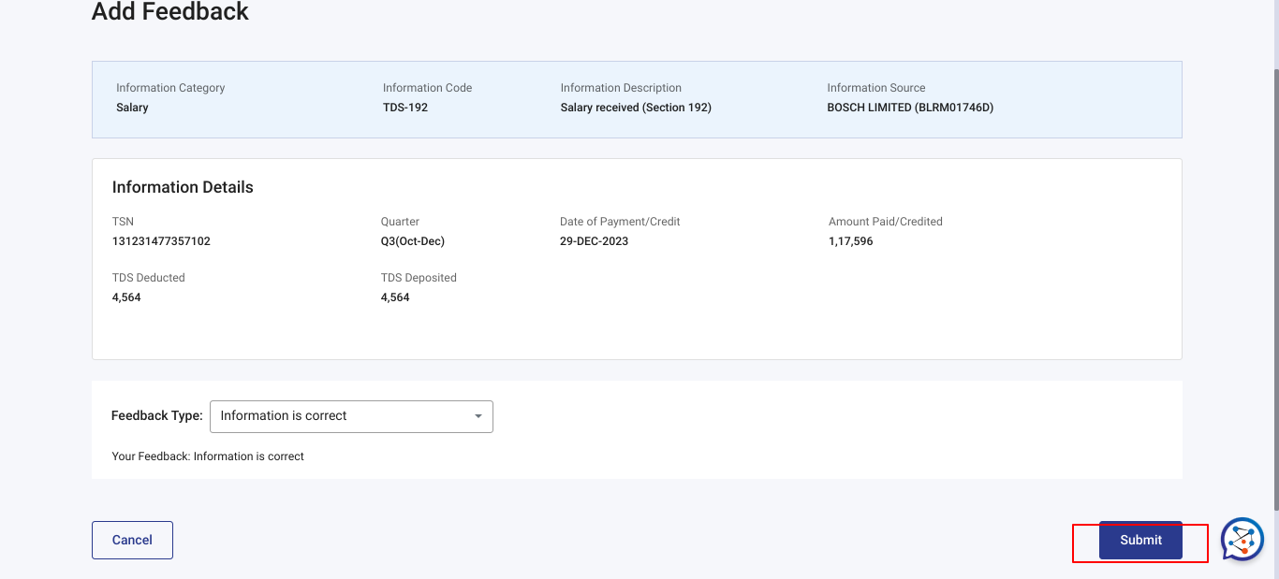Click the Feedback Type dropdown arrow
This screenshot has width=1279, height=579.
[478, 416]
